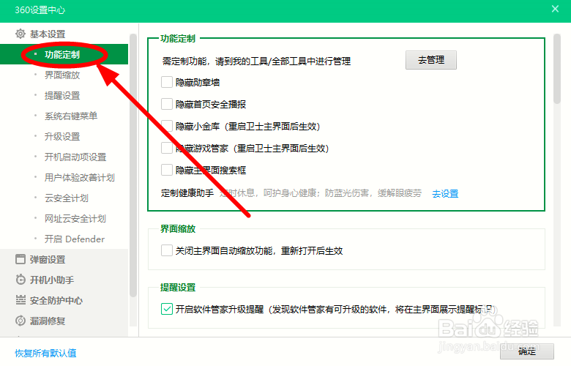Close the 360设置中心 window
Viewport: 571px width, 366px height.
point(555,9)
